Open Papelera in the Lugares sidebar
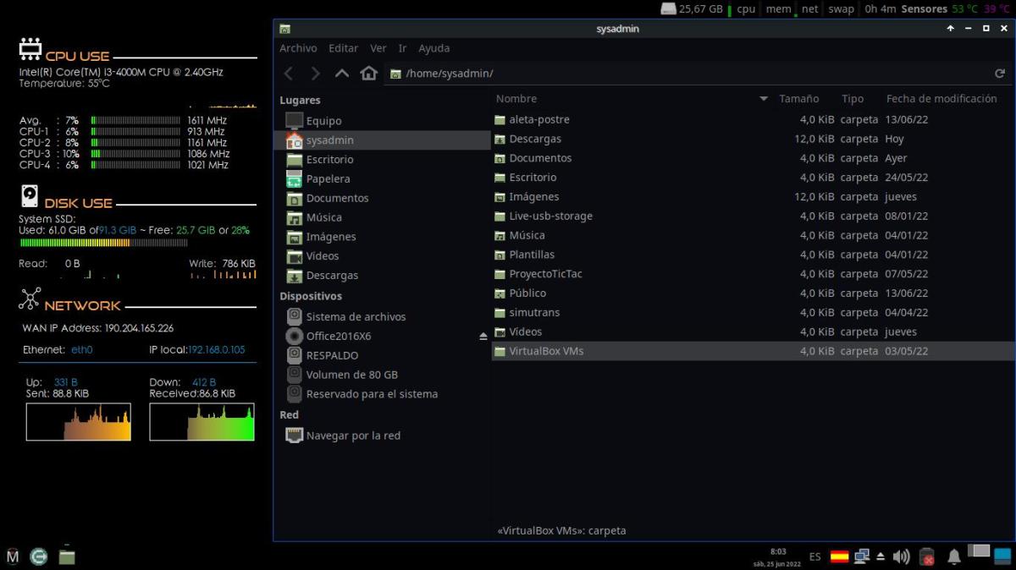Viewport: 1016px width, 570px height. click(328, 178)
